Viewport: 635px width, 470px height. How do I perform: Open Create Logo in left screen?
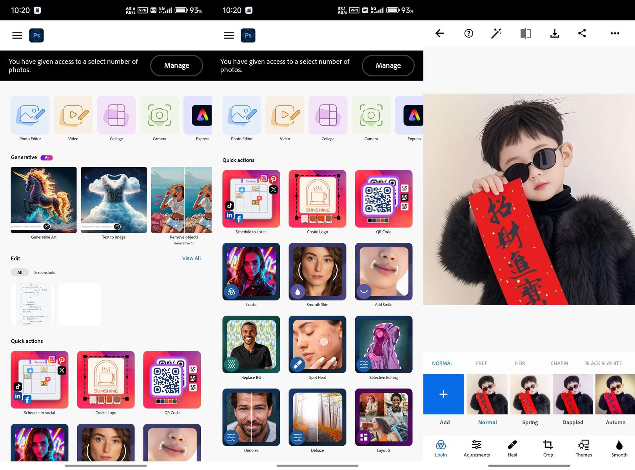[106, 380]
